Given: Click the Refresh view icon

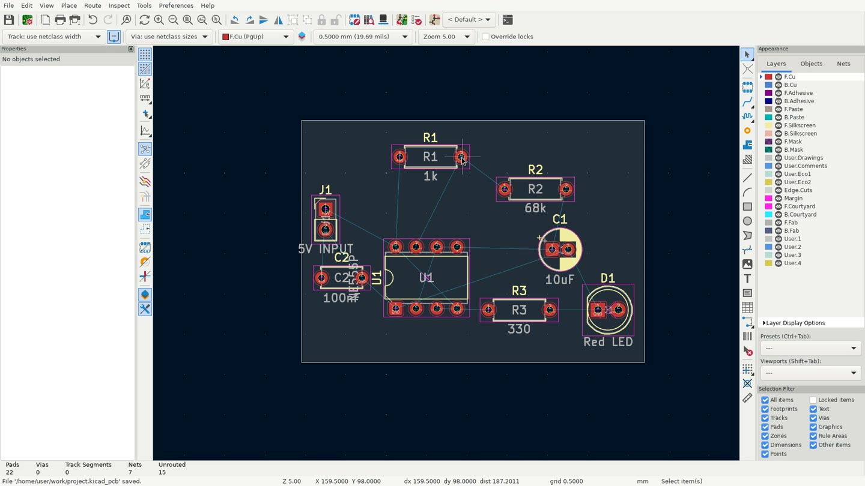Looking at the screenshot, I should (144, 20).
